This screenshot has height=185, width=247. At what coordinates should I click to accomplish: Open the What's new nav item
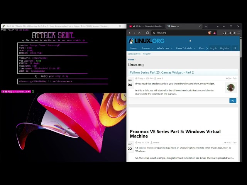pyautogui.click(x=163, y=48)
